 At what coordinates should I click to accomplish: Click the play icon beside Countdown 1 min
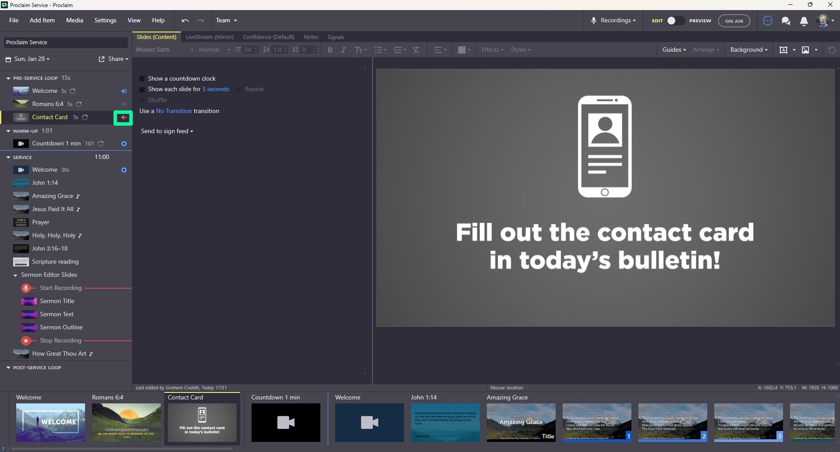(124, 144)
